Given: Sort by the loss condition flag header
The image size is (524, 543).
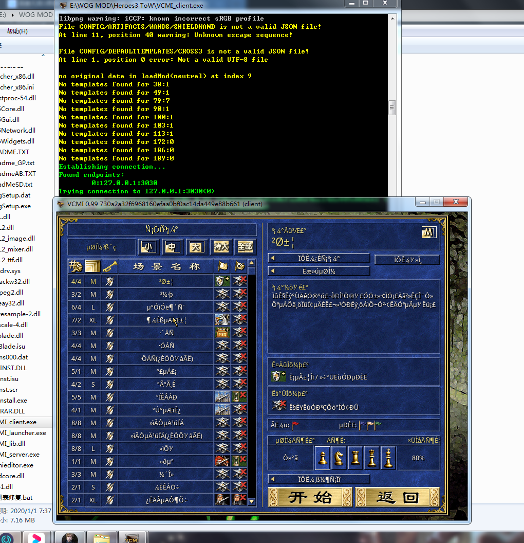Looking at the screenshot, I should 239,266.
